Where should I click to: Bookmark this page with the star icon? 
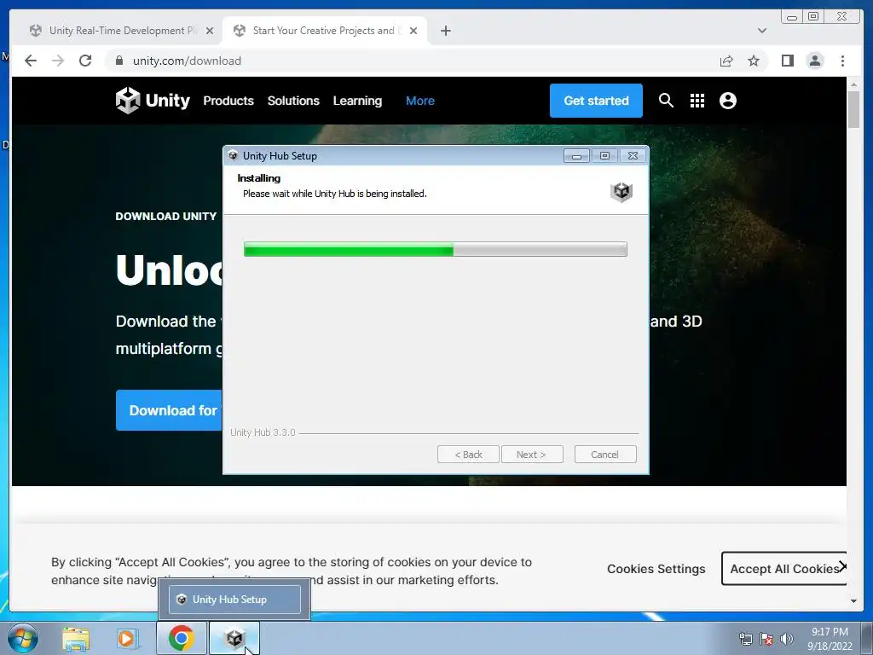754,61
